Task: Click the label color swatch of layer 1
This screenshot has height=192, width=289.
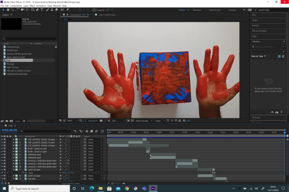Action: [x=17, y=139]
